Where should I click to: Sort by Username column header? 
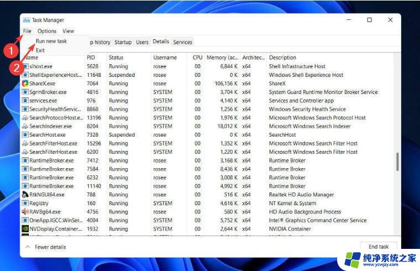pos(165,58)
